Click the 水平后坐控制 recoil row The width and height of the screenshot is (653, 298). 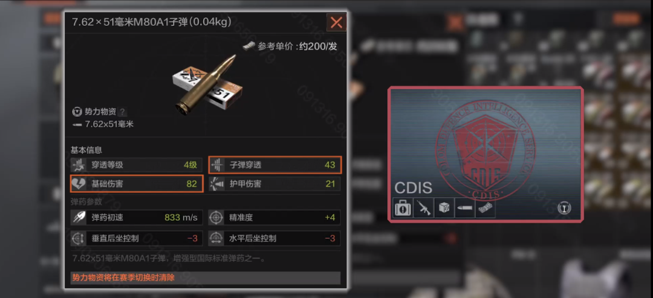[275, 238]
